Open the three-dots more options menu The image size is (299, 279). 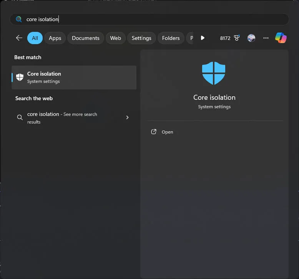tap(266, 38)
